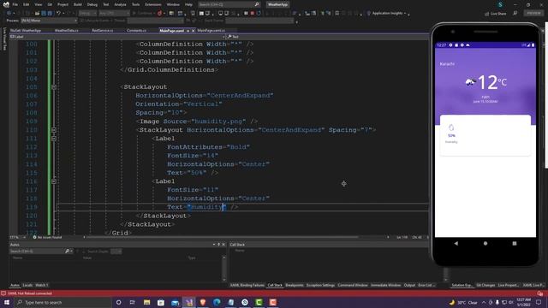Collapse the Label at line 111

[54, 139]
